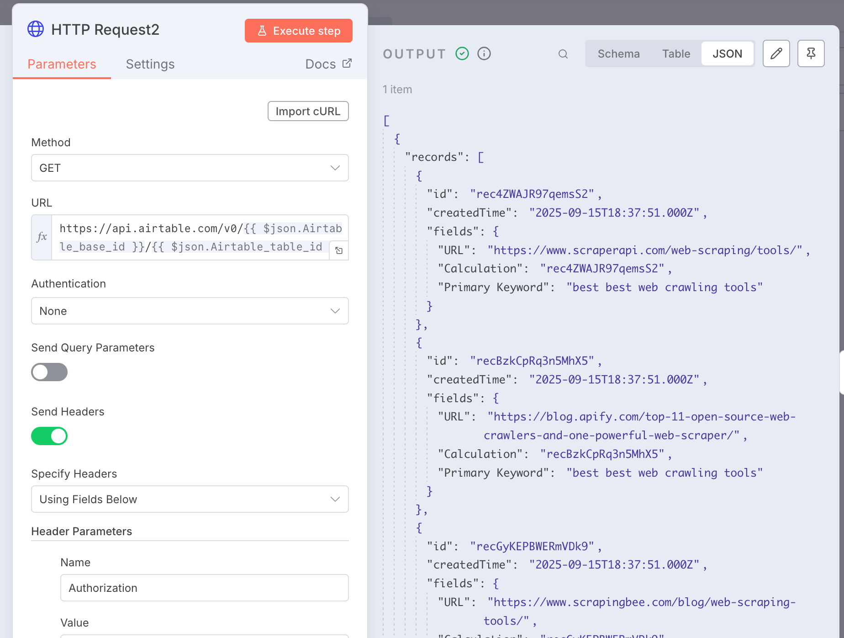Image resolution: width=844 pixels, height=638 pixels.
Task: Select the Table output view
Action: [x=676, y=54]
